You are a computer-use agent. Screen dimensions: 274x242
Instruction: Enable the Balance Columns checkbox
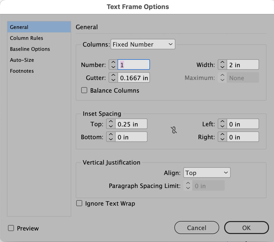84,90
